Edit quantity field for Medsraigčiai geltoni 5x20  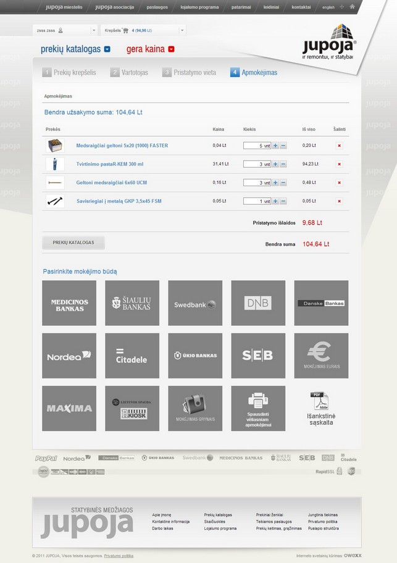pyautogui.click(x=257, y=146)
